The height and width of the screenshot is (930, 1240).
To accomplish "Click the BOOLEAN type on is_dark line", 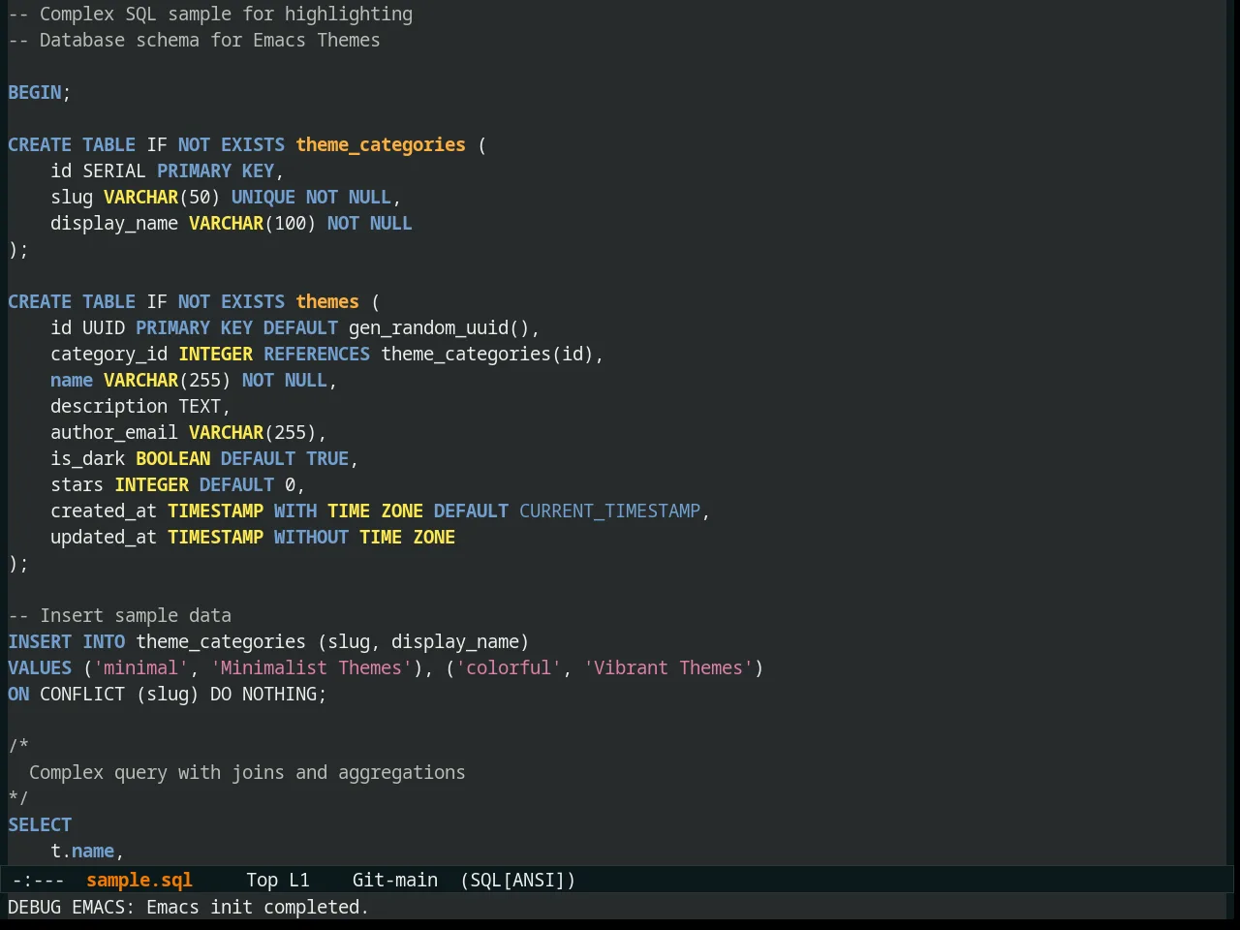I will click(173, 458).
